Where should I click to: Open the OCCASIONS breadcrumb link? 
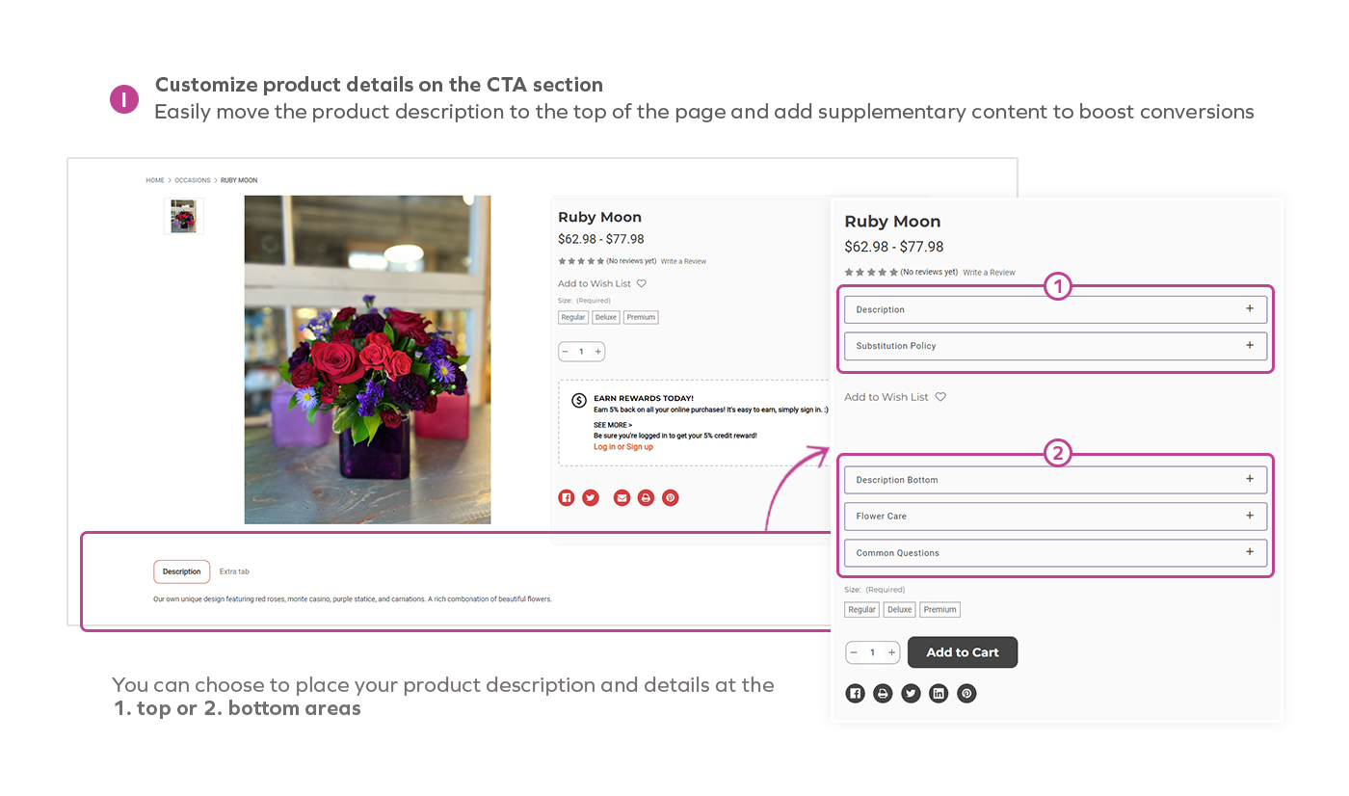193,180
